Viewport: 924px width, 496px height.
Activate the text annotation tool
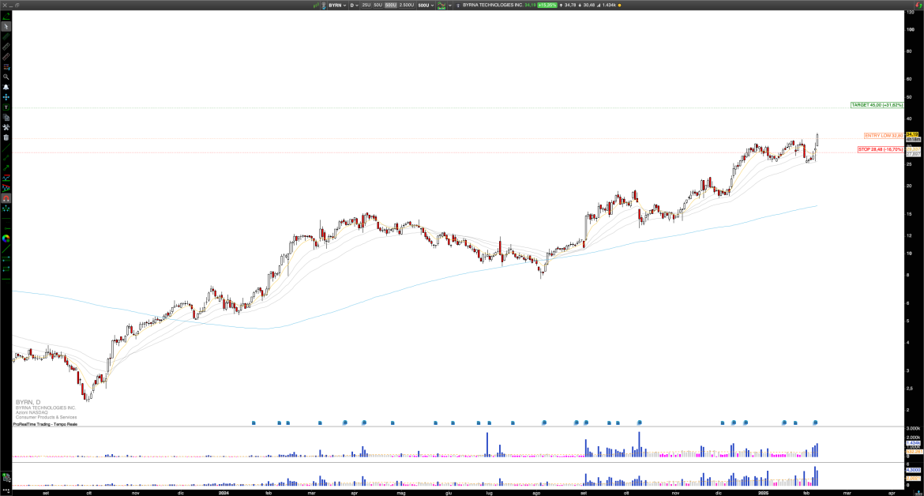(x=6, y=107)
